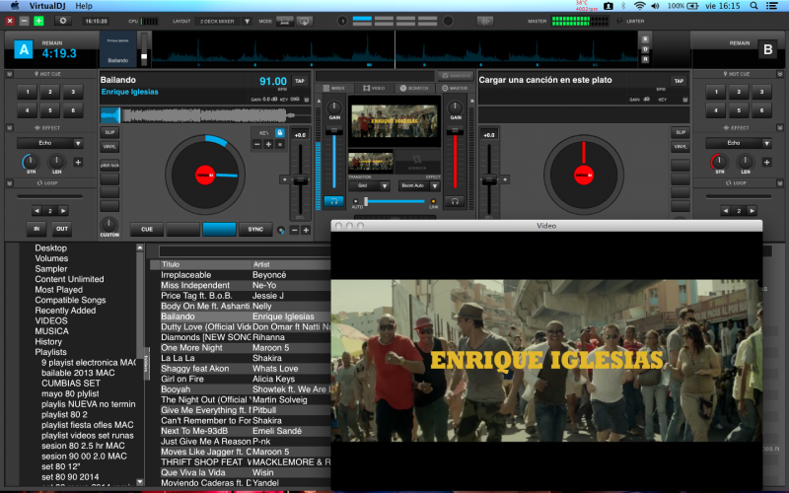Tap BPM with deck A TAP button
Viewport: 789px width, 493px height.
point(300,81)
